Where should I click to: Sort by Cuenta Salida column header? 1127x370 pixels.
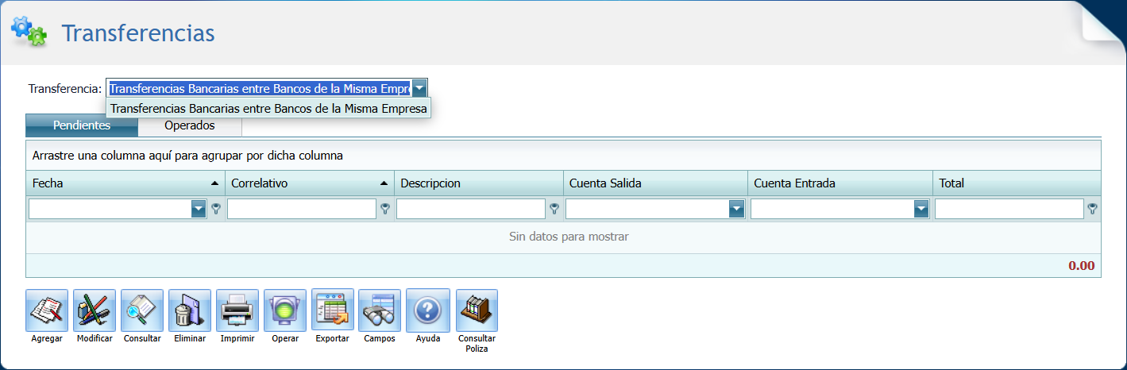pos(655,183)
